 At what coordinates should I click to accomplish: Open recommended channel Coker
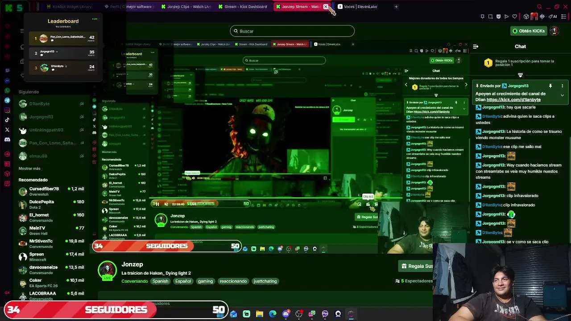[x=51, y=283]
